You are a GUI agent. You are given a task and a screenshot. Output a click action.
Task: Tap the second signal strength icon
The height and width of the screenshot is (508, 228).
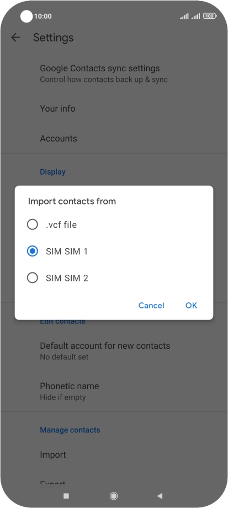195,16
